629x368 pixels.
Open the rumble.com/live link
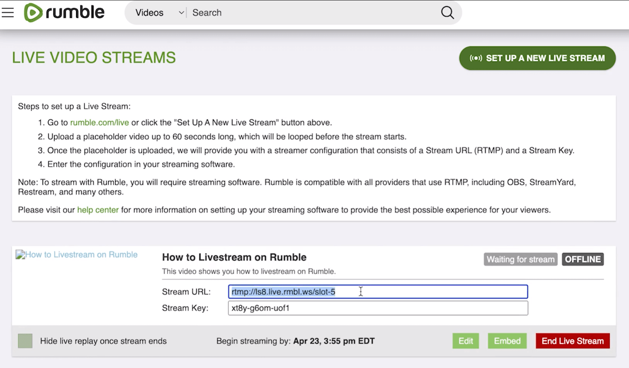click(99, 123)
